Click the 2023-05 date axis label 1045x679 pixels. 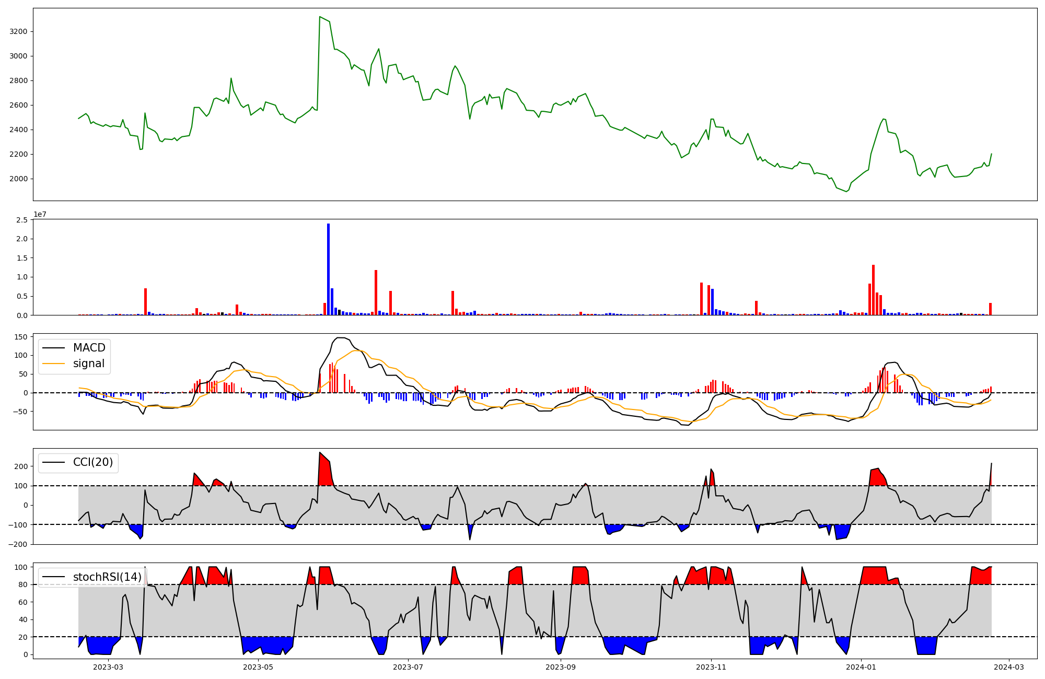tap(258, 667)
